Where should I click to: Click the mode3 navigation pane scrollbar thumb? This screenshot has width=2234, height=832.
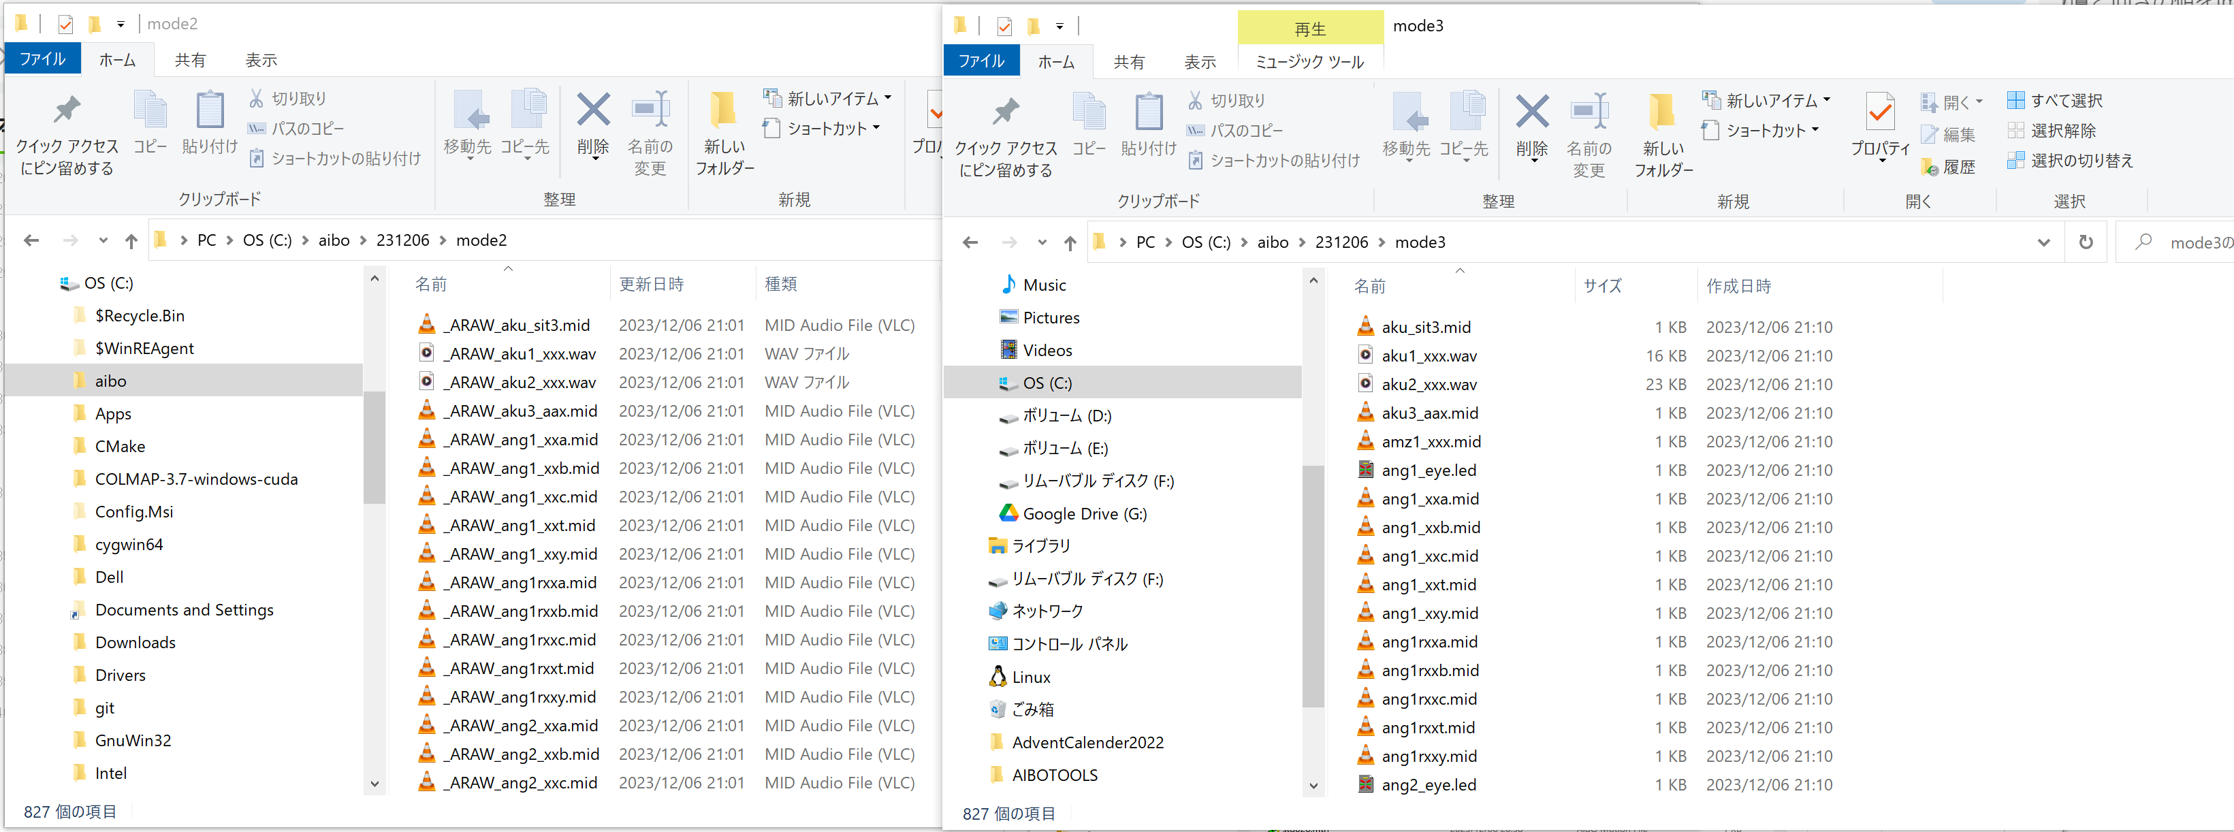[x=1313, y=586]
